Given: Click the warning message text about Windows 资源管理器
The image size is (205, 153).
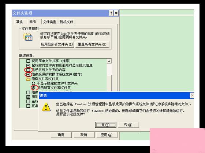Looking at the screenshot, I should pyautogui.click(x=124, y=104).
